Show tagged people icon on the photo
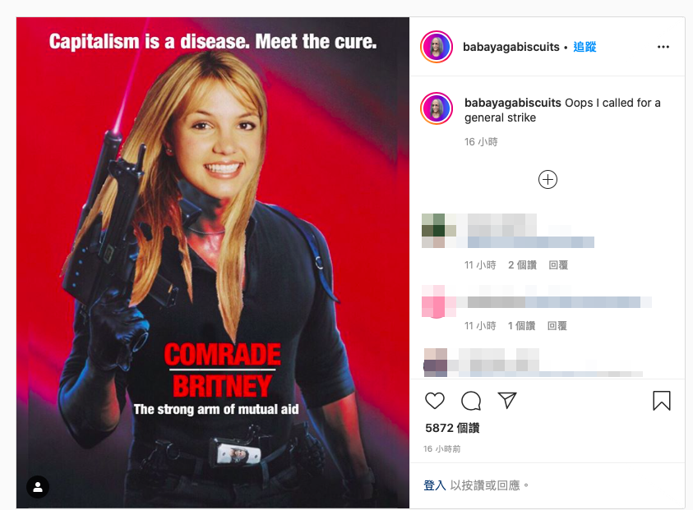This screenshot has height=510, width=693. [x=38, y=487]
